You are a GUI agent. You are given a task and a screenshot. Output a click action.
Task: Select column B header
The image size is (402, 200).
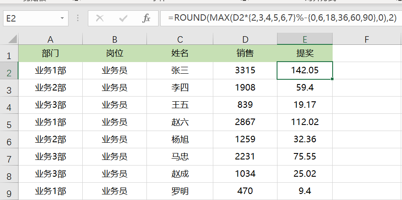tap(115, 39)
